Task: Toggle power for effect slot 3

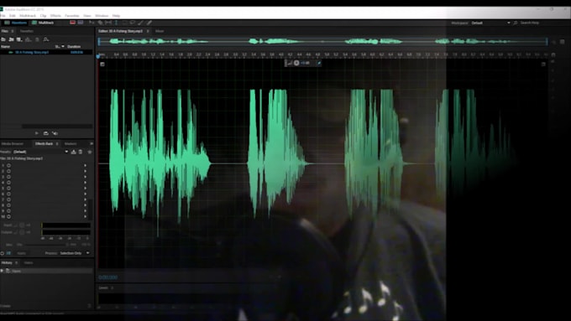Action: tap(8, 177)
